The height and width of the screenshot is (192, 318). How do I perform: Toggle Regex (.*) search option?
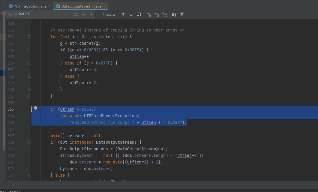coord(91,14)
